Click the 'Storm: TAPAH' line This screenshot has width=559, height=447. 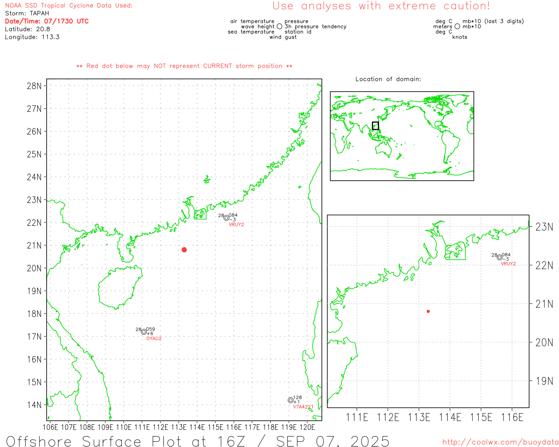[27, 14]
